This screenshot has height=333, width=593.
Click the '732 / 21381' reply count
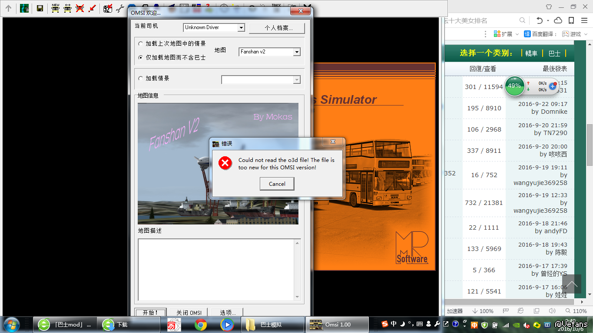[484, 203]
